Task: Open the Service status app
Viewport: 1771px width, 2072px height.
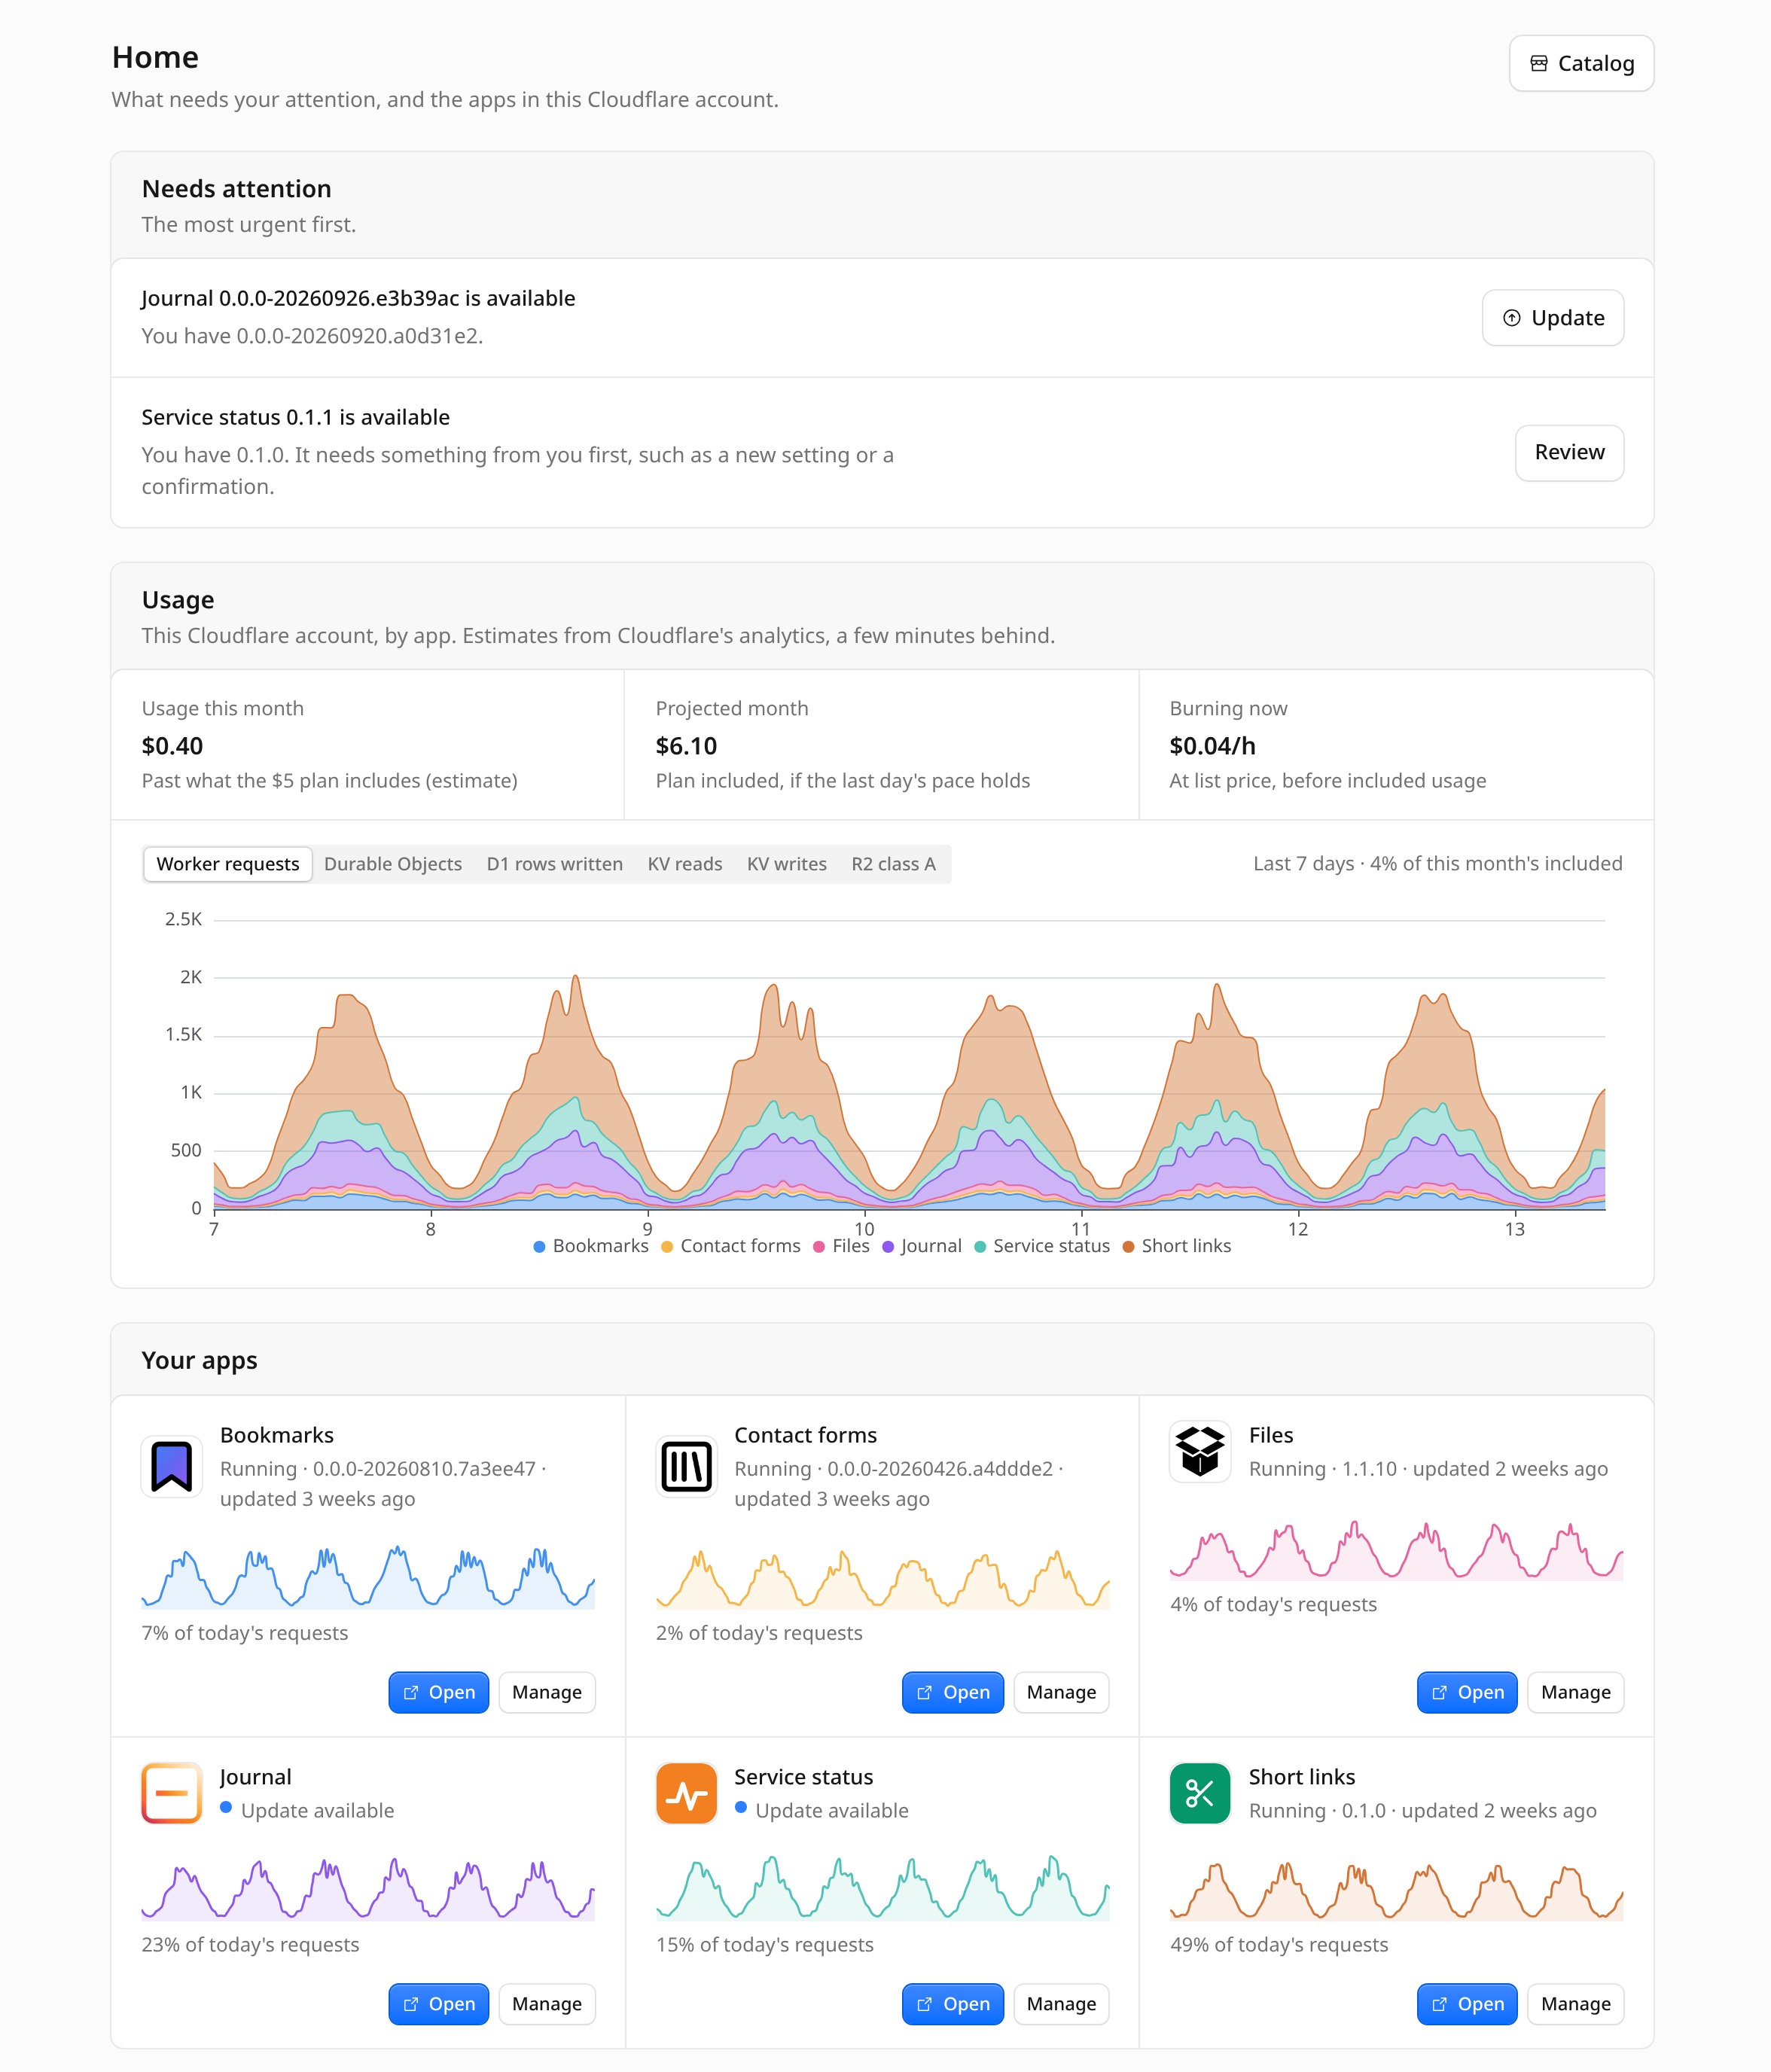Action: (x=953, y=2005)
